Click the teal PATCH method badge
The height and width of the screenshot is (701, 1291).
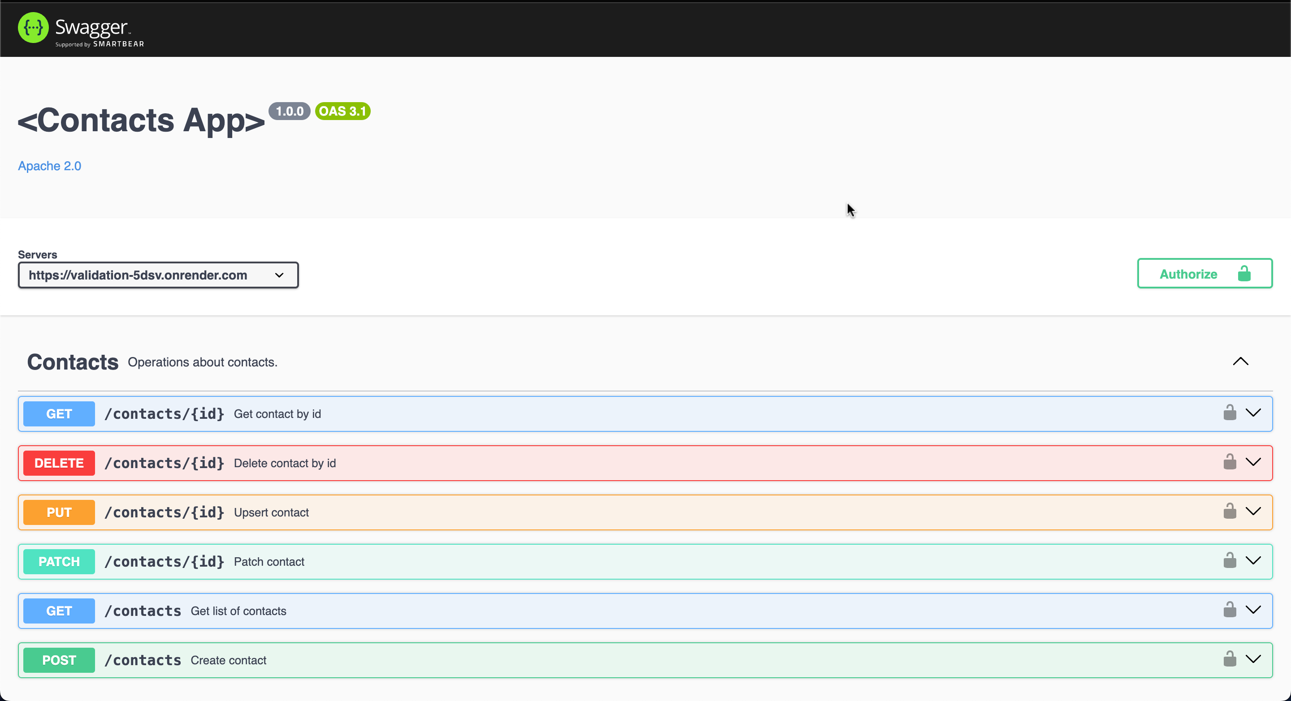[x=59, y=562]
